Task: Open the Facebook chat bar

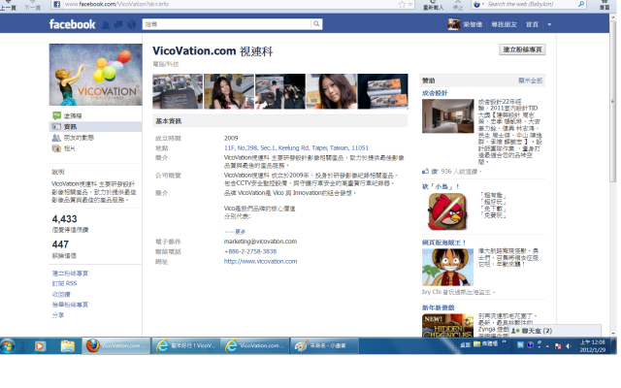Action: coord(555,331)
